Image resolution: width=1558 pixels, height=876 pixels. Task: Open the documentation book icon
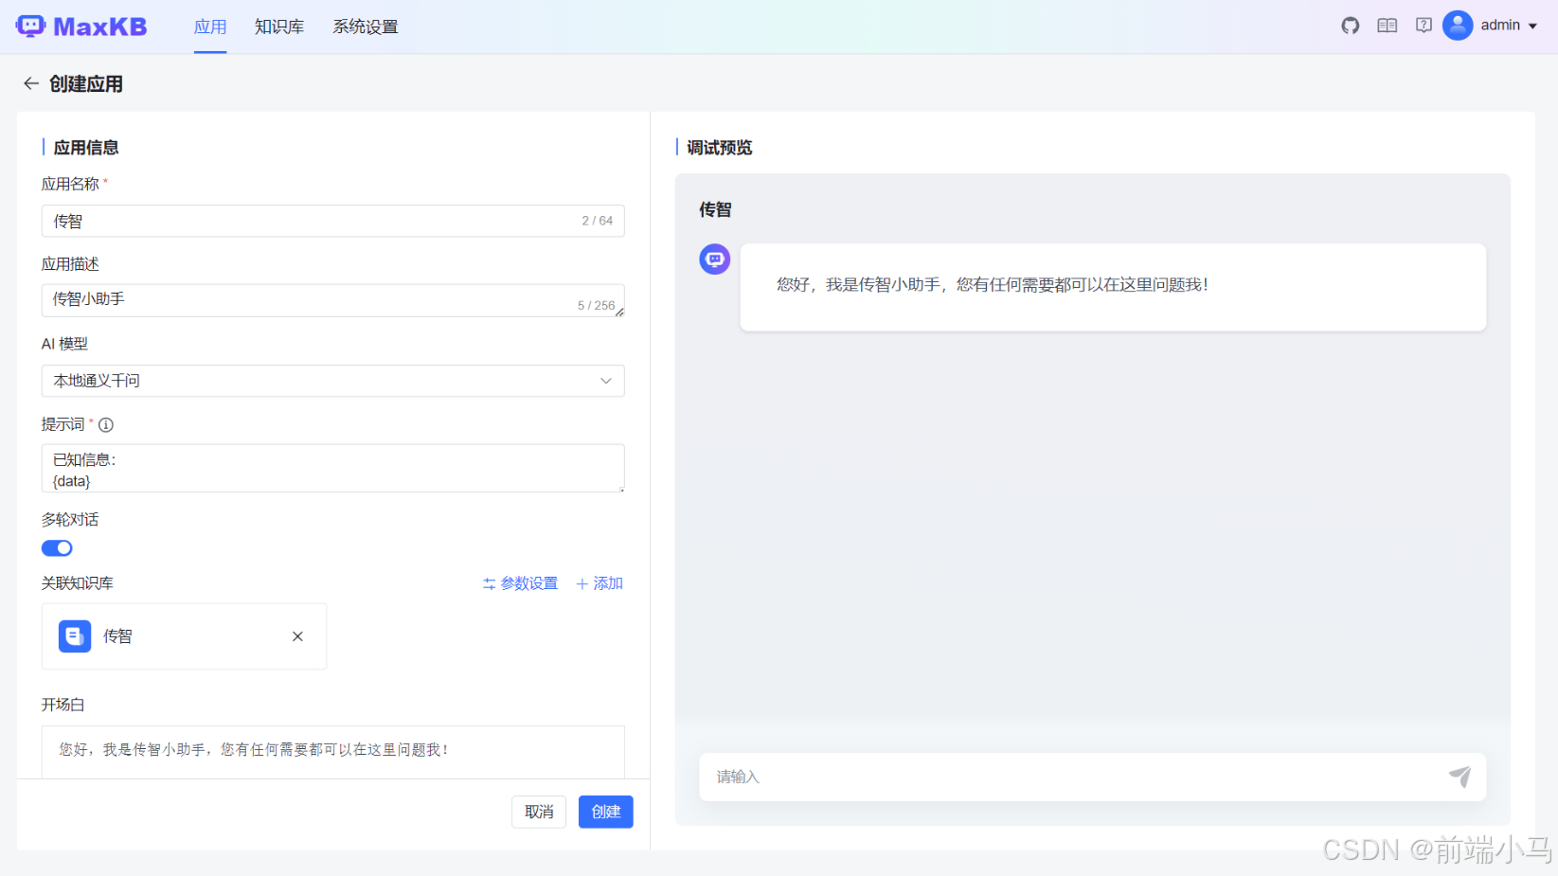pos(1388,26)
